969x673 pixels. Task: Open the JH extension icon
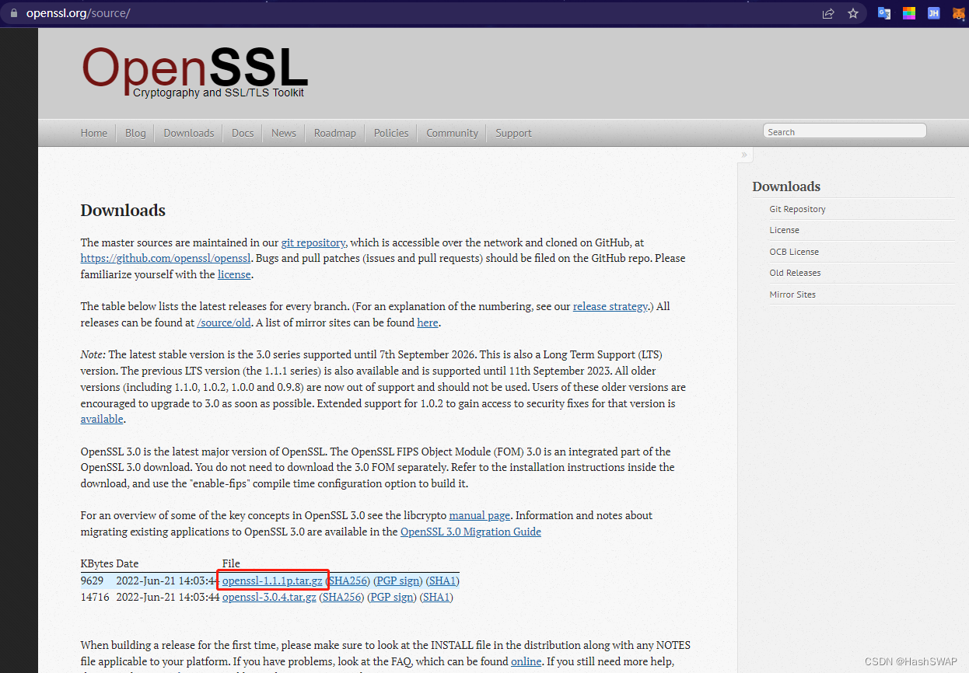933,13
